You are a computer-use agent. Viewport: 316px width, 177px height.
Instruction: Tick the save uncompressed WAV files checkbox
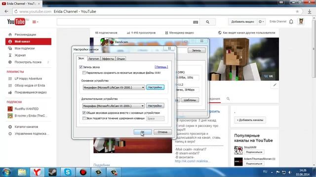pos(84,73)
